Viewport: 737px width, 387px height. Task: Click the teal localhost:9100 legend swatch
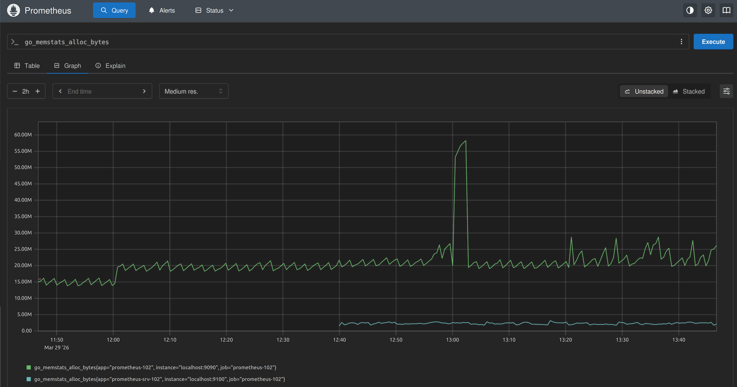(28, 379)
